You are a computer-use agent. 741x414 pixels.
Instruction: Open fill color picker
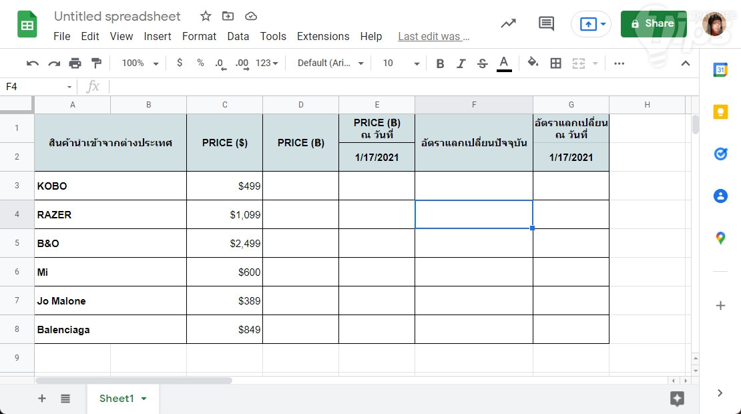click(x=533, y=63)
